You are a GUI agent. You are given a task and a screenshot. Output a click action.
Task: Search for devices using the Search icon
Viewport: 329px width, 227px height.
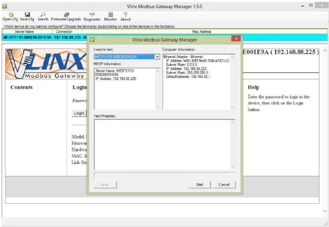click(x=43, y=17)
